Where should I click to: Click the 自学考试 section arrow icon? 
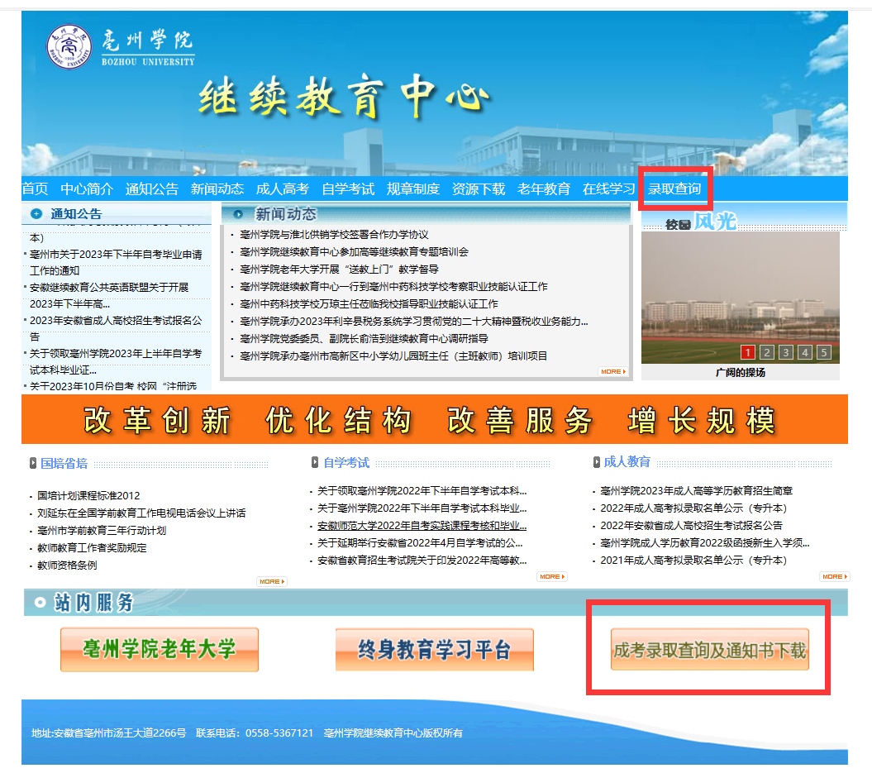point(315,463)
